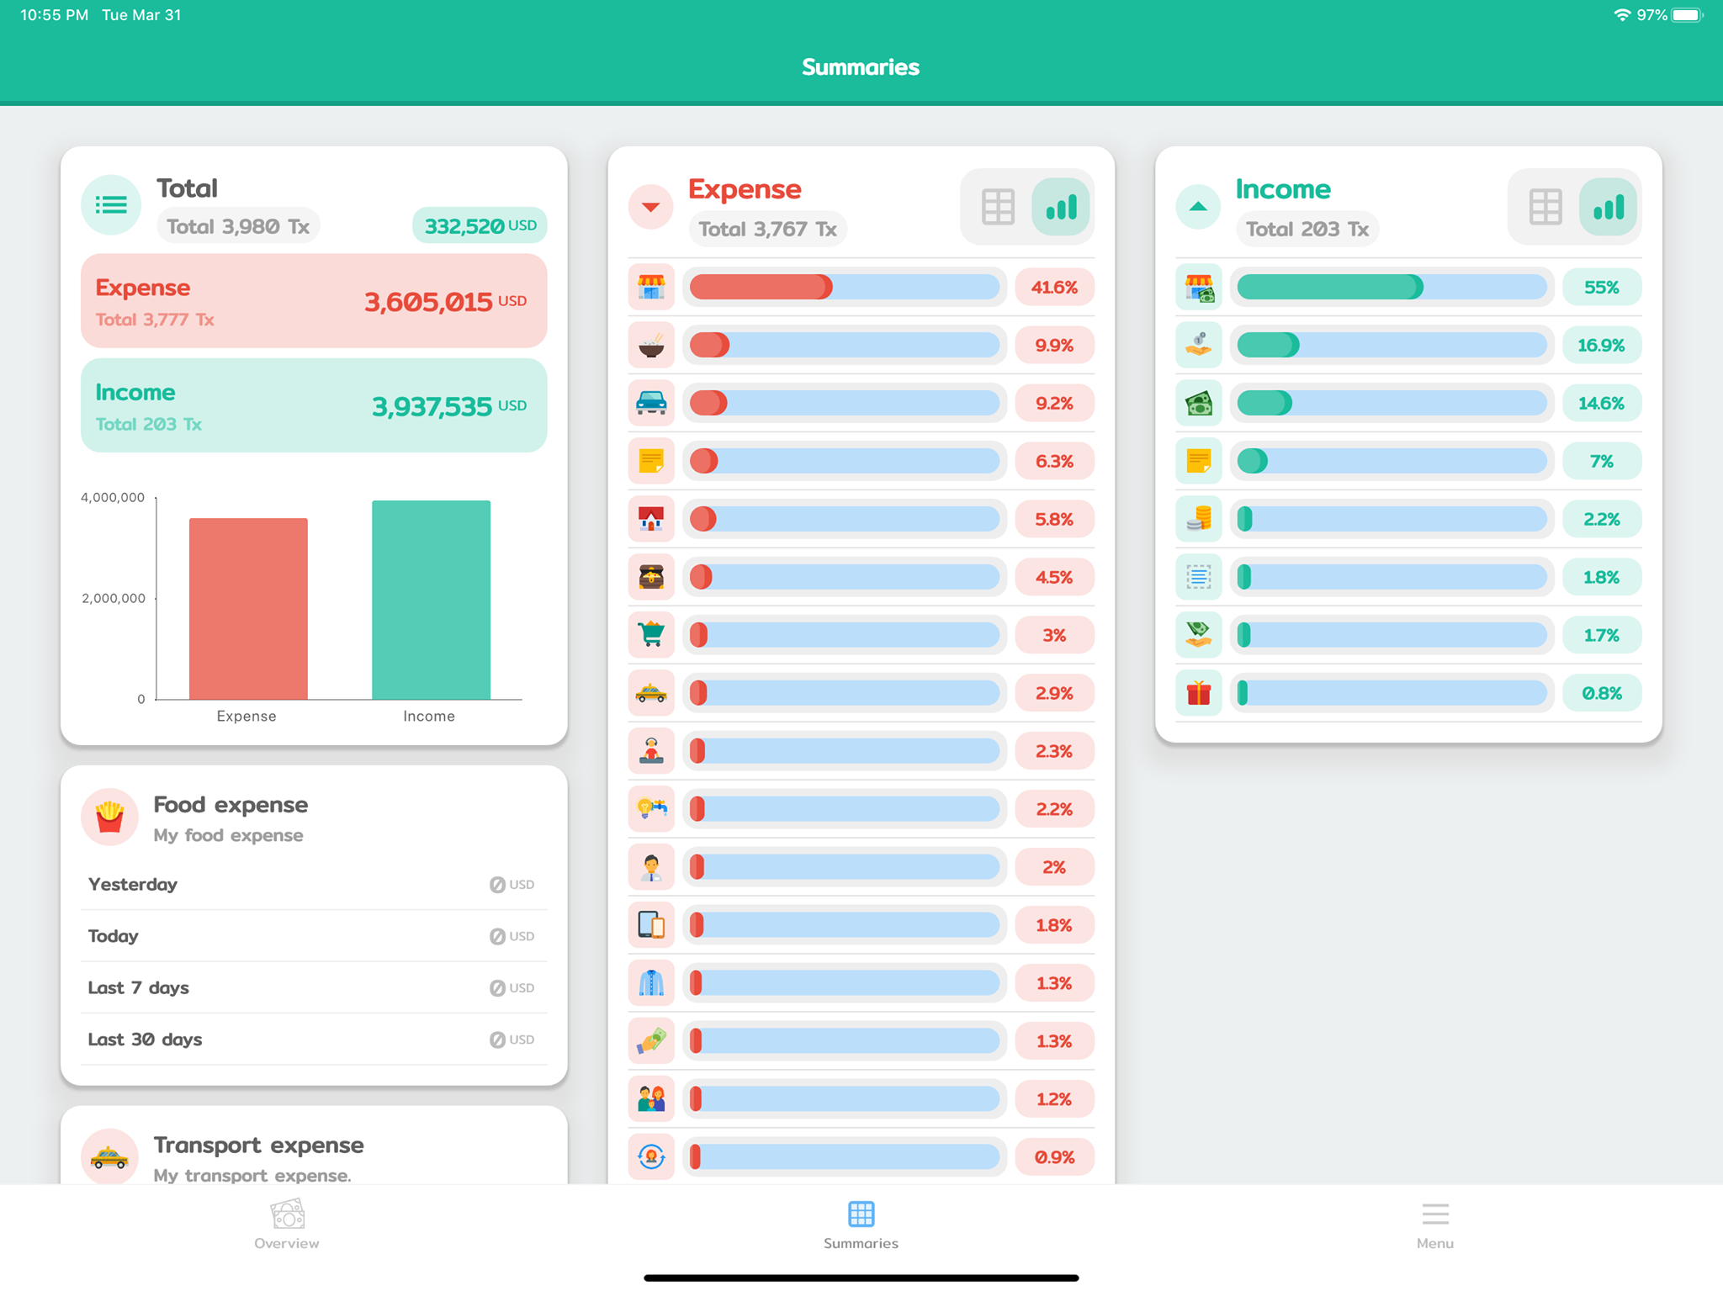This screenshot has height=1291, width=1723.
Task: Select the shopping cart expense icon
Action: point(650,635)
